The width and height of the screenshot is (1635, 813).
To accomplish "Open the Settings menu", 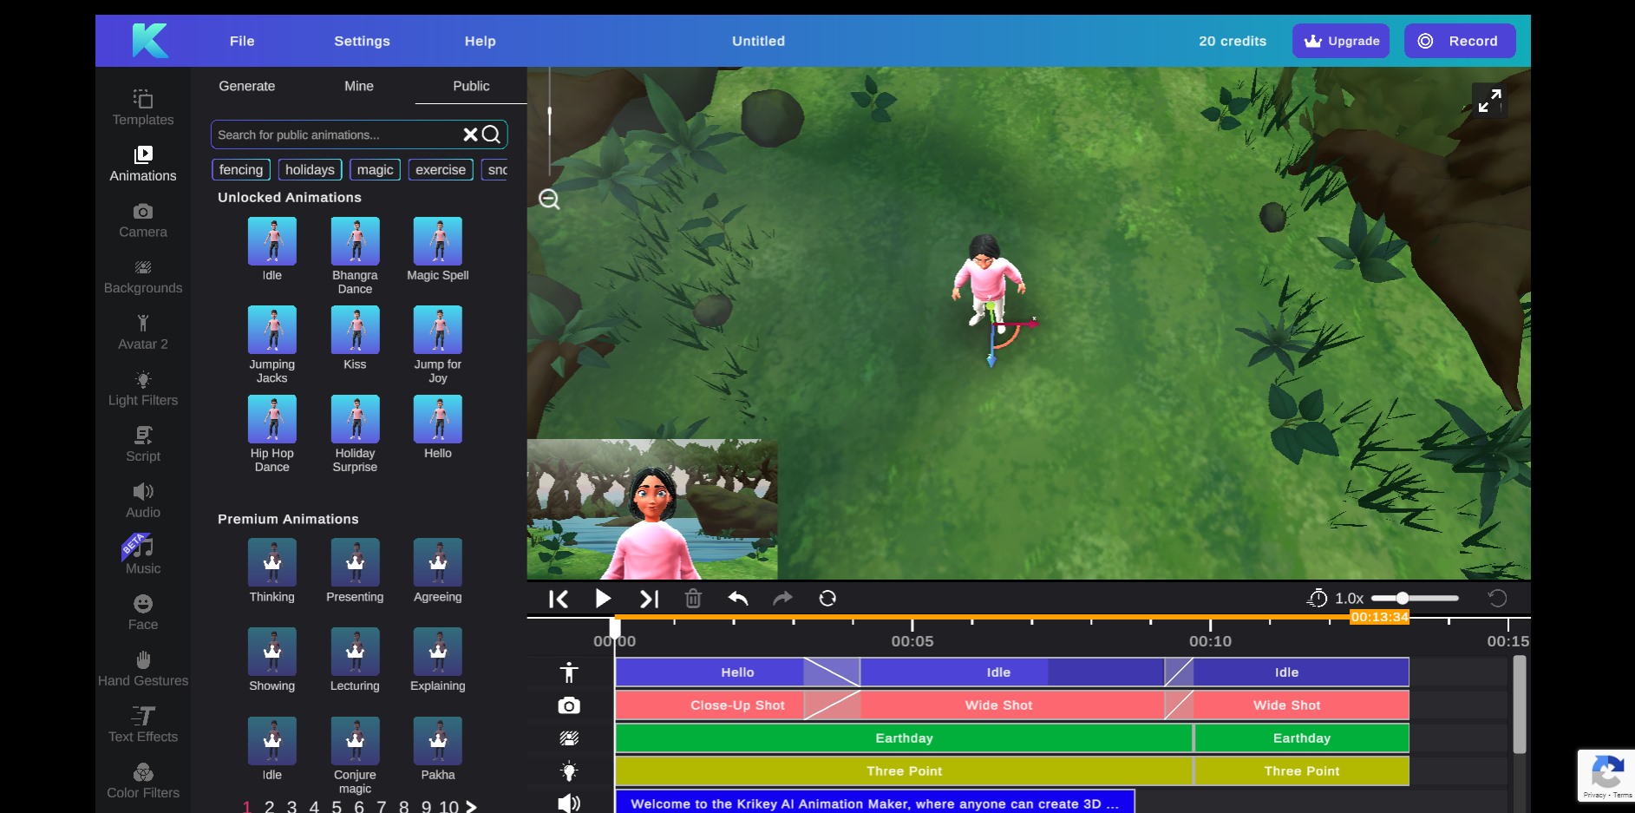I will (362, 41).
